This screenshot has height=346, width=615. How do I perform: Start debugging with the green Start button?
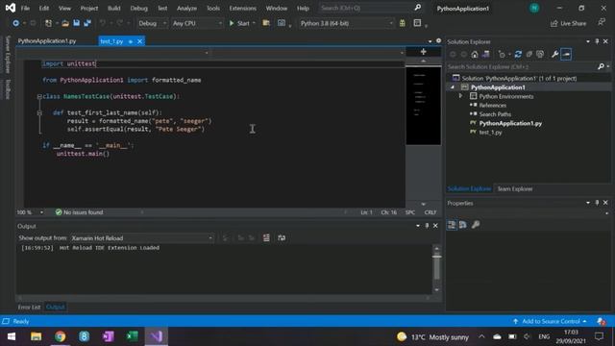(x=239, y=23)
